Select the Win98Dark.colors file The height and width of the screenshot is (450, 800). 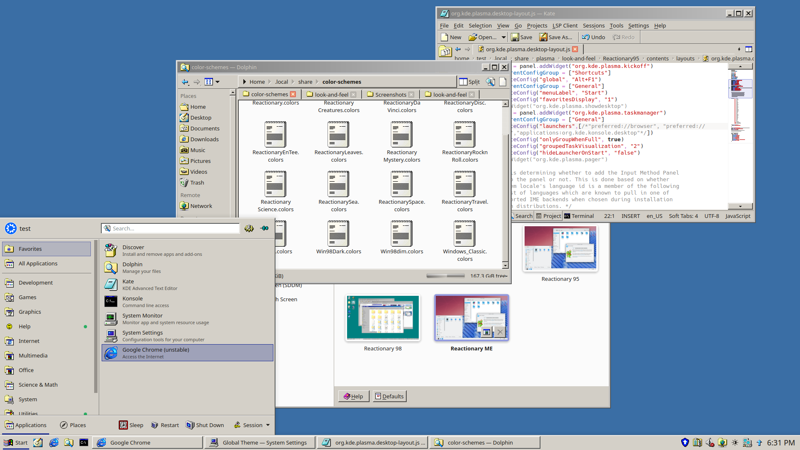(339, 237)
